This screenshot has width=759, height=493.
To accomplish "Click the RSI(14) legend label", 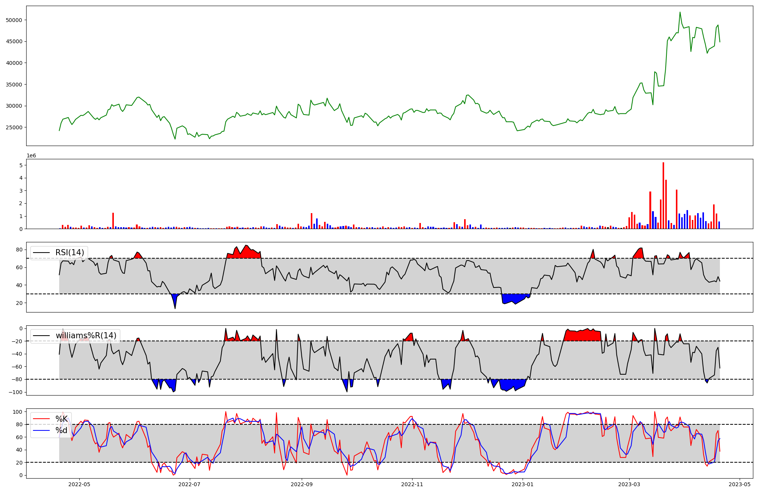I will pos(69,253).
